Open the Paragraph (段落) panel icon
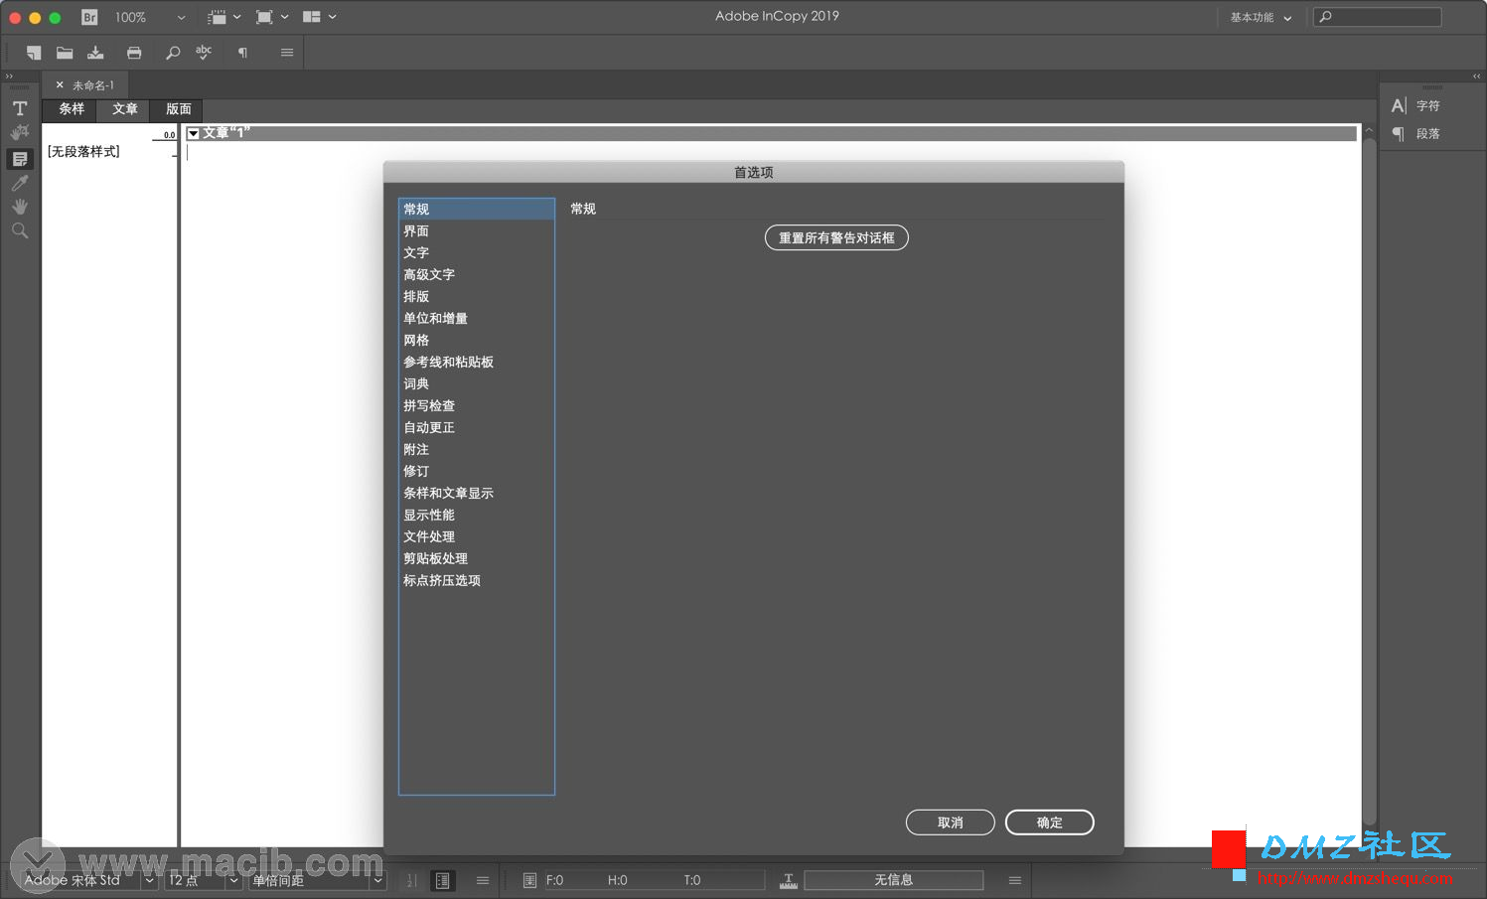Screen dimensions: 1487x899 (1399, 133)
